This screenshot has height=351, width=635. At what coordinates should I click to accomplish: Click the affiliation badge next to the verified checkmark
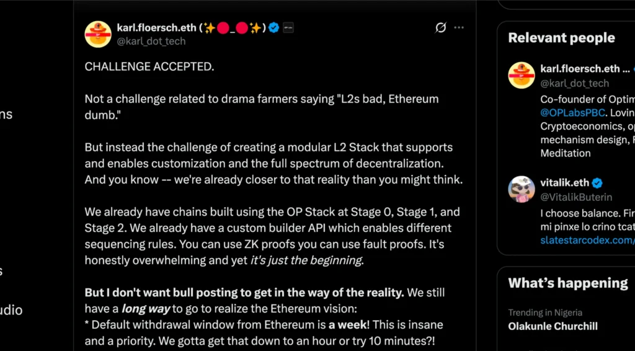point(288,28)
